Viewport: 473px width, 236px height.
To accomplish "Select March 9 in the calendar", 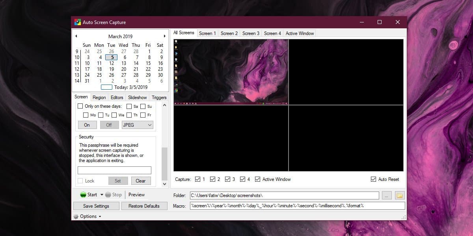I will (161, 57).
